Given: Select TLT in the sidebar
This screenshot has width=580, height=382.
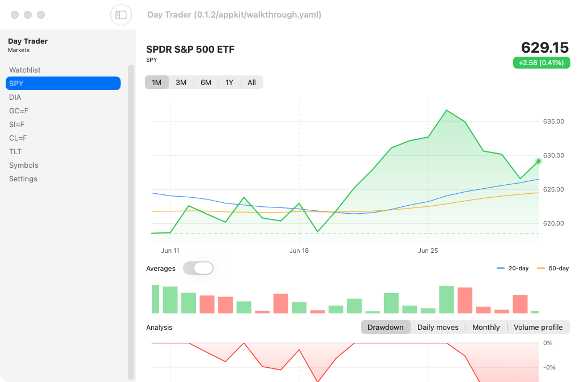Looking at the screenshot, I should click(63, 151).
